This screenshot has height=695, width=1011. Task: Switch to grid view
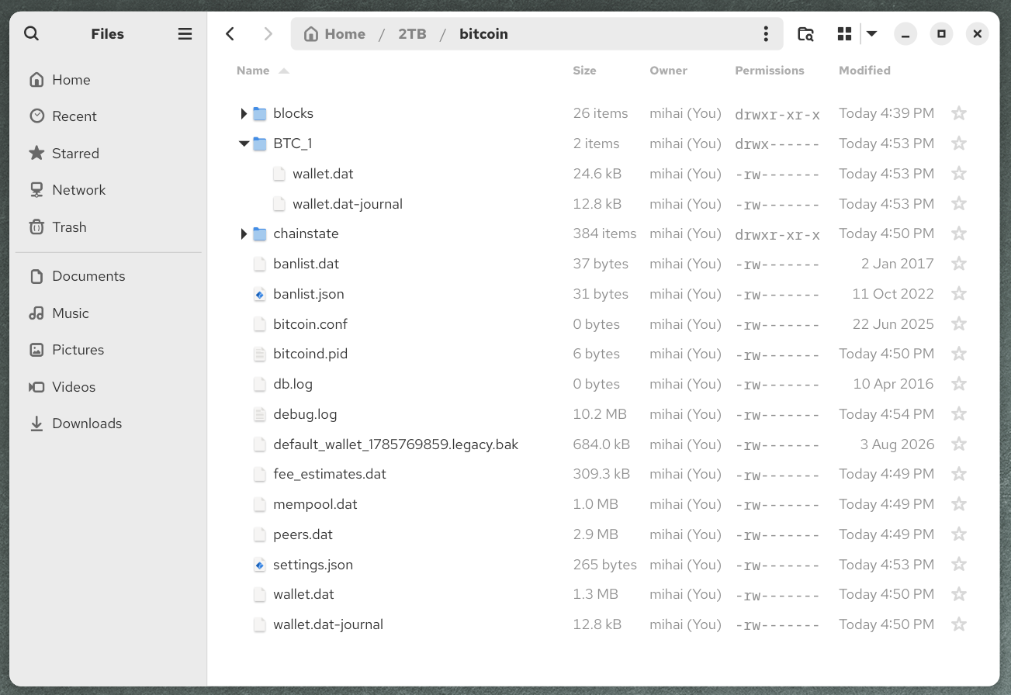(x=845, y=34)
